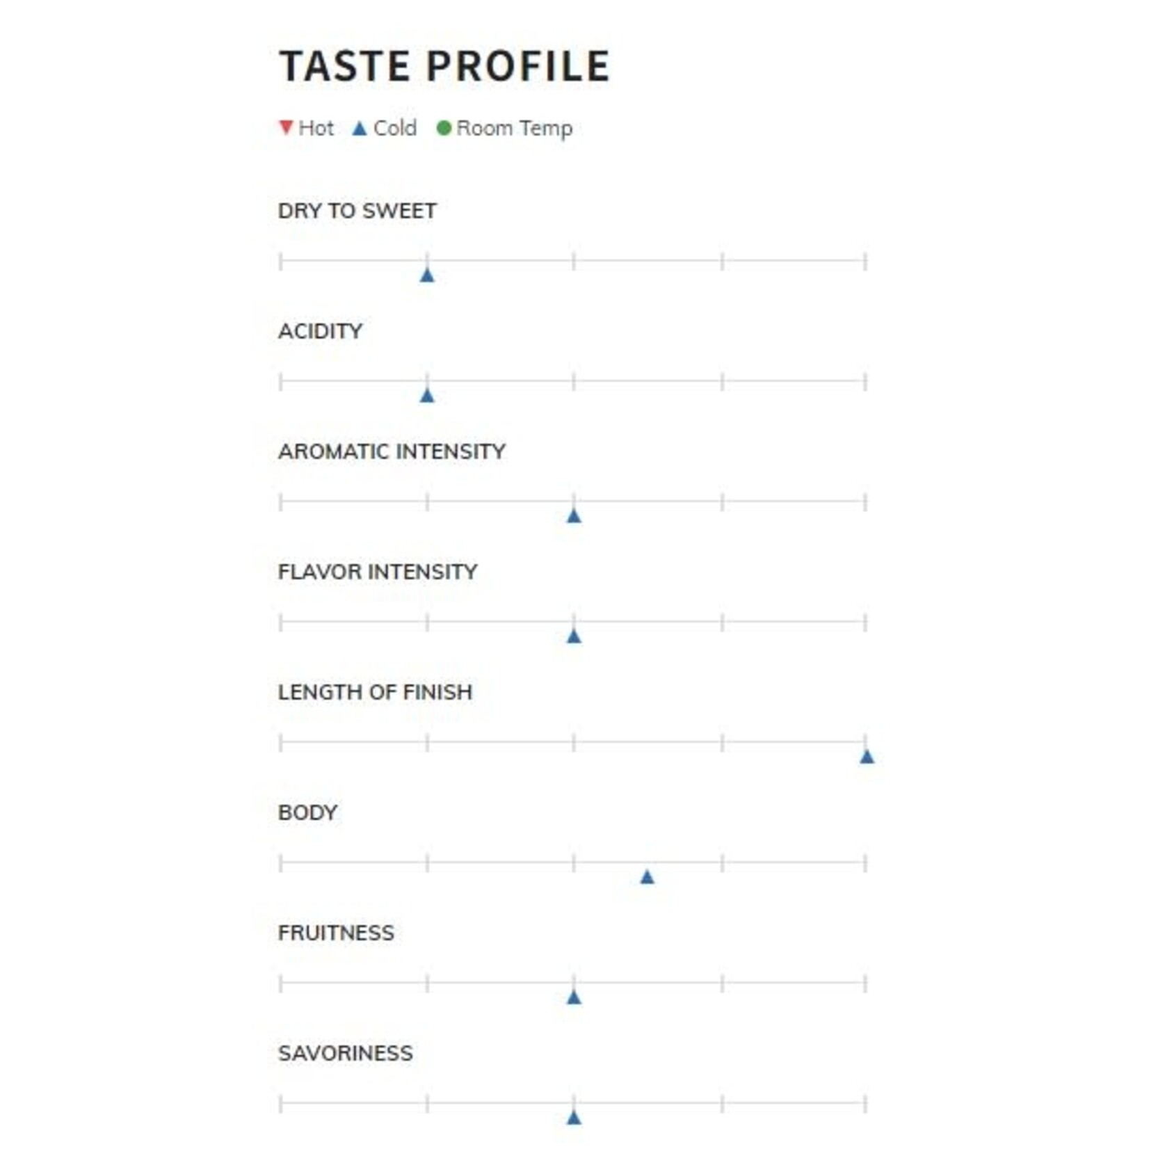
Task: Click the Fruitiness blue triangle marker
Action: point(574,997)
